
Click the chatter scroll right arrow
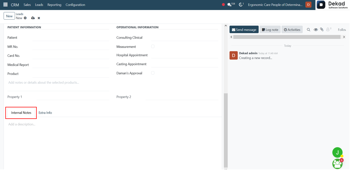tap(344, 37)
